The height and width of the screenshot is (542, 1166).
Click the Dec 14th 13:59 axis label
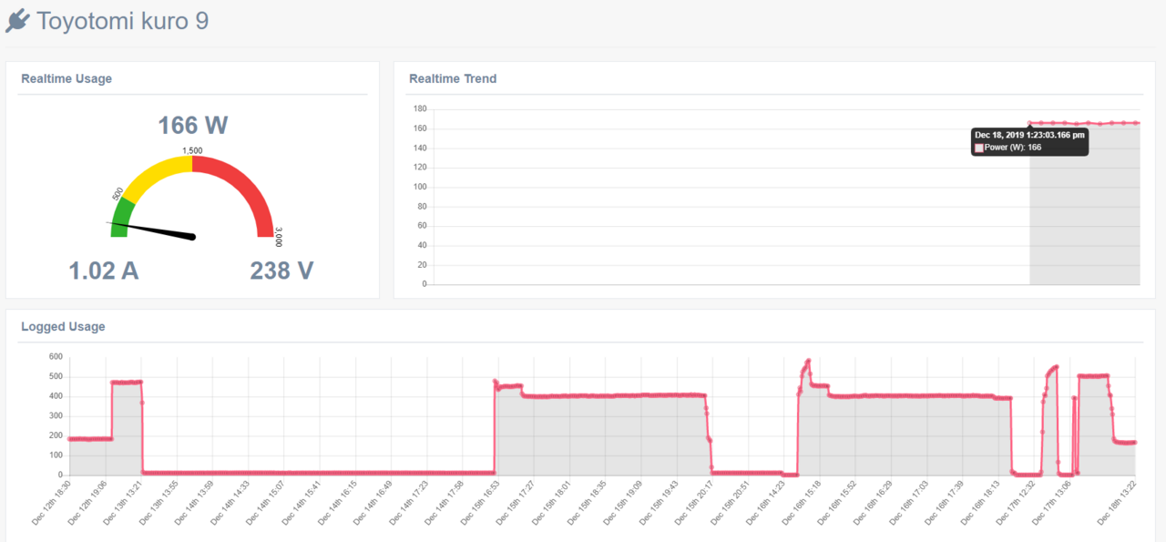point(192,503)
